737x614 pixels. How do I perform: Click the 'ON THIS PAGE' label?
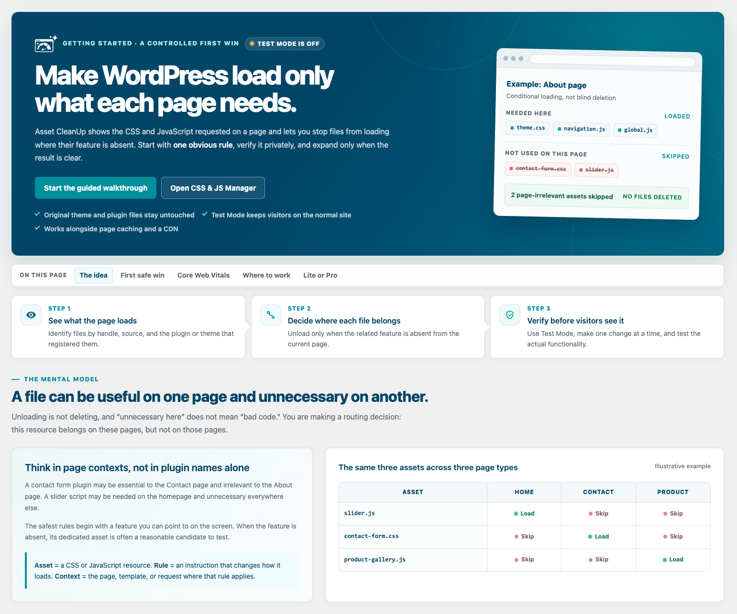pos(43,275)
